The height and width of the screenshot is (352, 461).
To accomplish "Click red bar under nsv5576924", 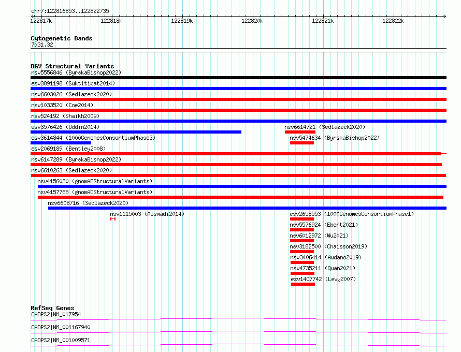I will (302, 230).
